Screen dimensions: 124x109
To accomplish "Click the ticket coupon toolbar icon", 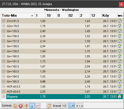I will 26,106.
